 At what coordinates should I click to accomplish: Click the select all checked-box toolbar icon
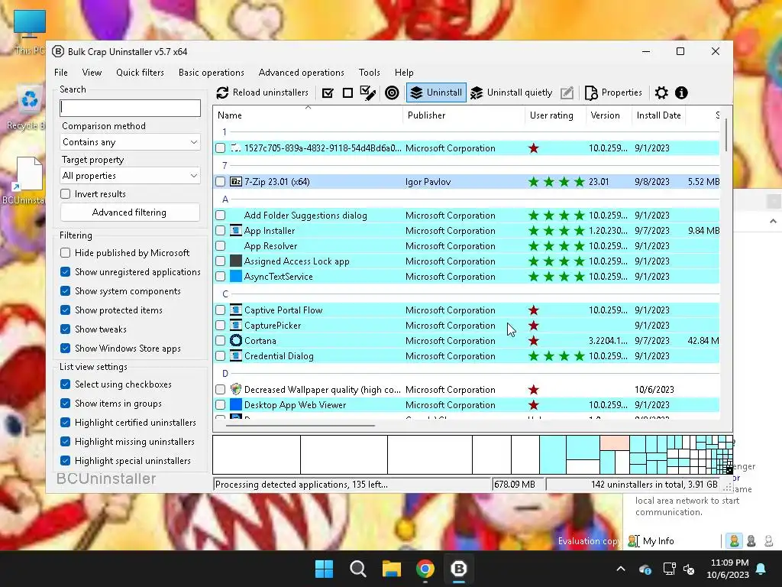pos(328,92)
